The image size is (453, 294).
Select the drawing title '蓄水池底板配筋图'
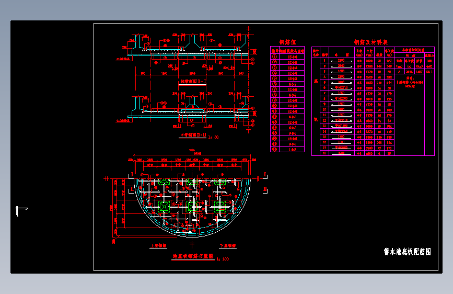tap(408, 252)
